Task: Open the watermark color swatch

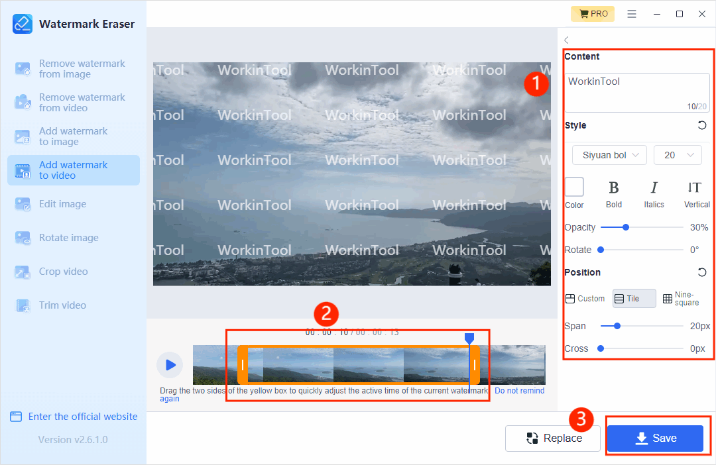Action: point(574,187)
